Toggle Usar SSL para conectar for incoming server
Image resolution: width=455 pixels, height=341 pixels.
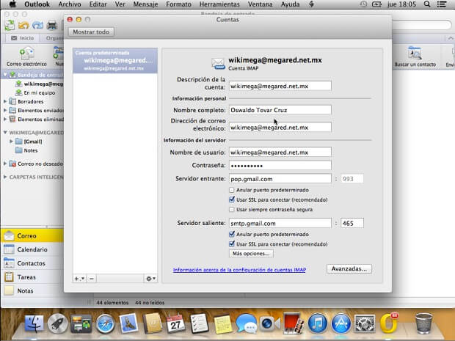232,199
